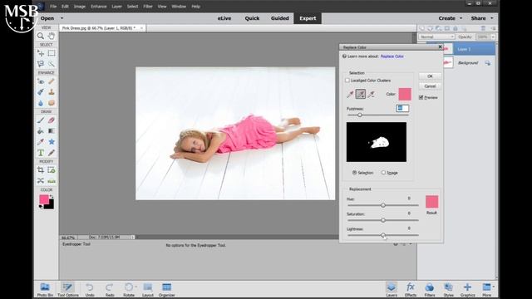Click the Redo button

(x=110, y=290)
